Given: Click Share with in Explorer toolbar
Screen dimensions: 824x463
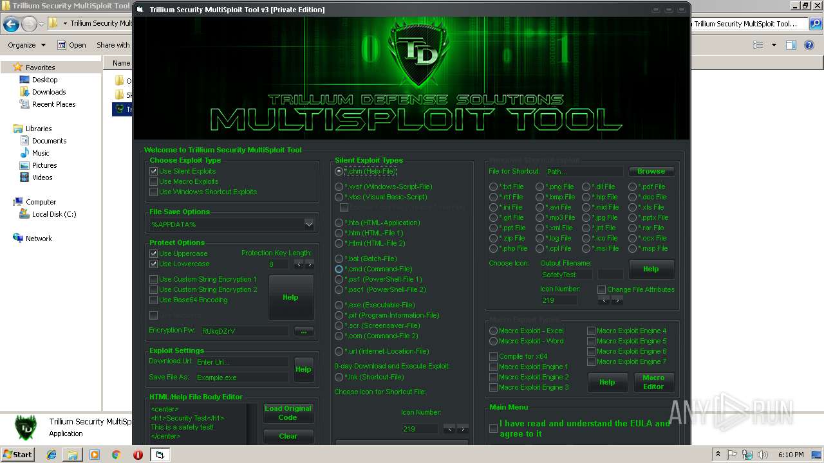Looking at the screenshot, I should 113,45.
